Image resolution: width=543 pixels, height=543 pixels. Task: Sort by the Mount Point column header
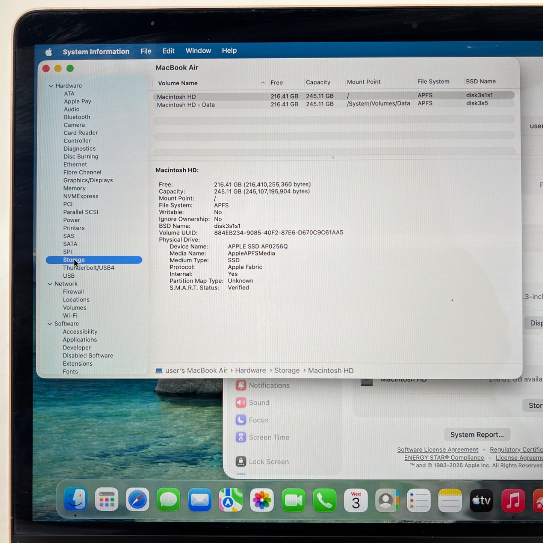[364, 82]
